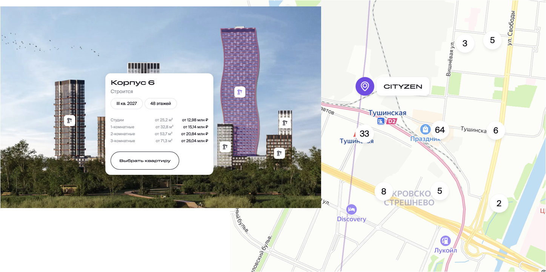Click the Тушинская railway station icon
The image size is (546, 272).
381,121
